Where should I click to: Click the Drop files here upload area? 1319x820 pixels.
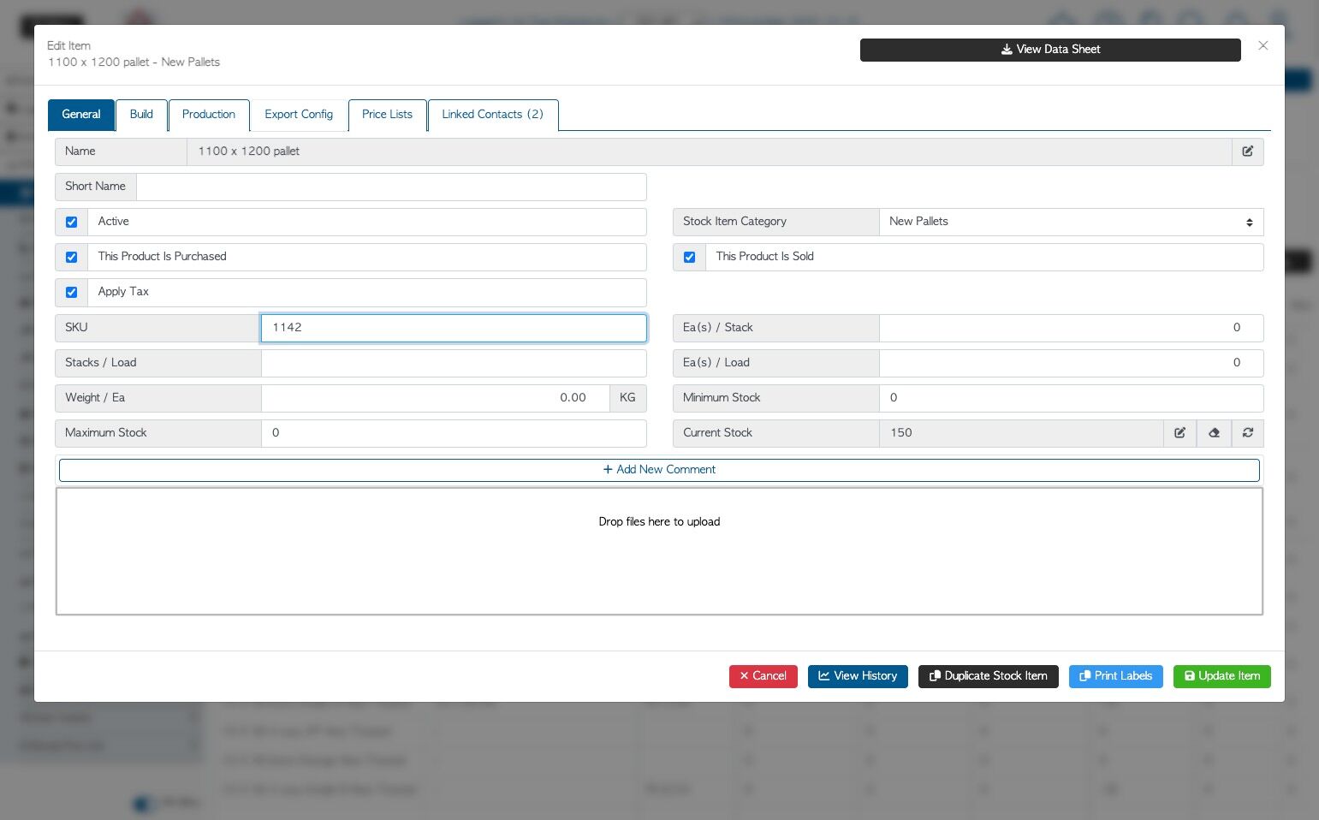pyautogui.click(x=659, y=551)
